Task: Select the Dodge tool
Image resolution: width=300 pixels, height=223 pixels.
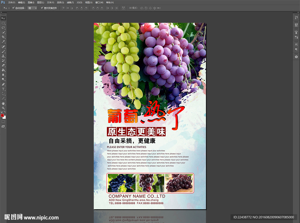Action: 3,79
